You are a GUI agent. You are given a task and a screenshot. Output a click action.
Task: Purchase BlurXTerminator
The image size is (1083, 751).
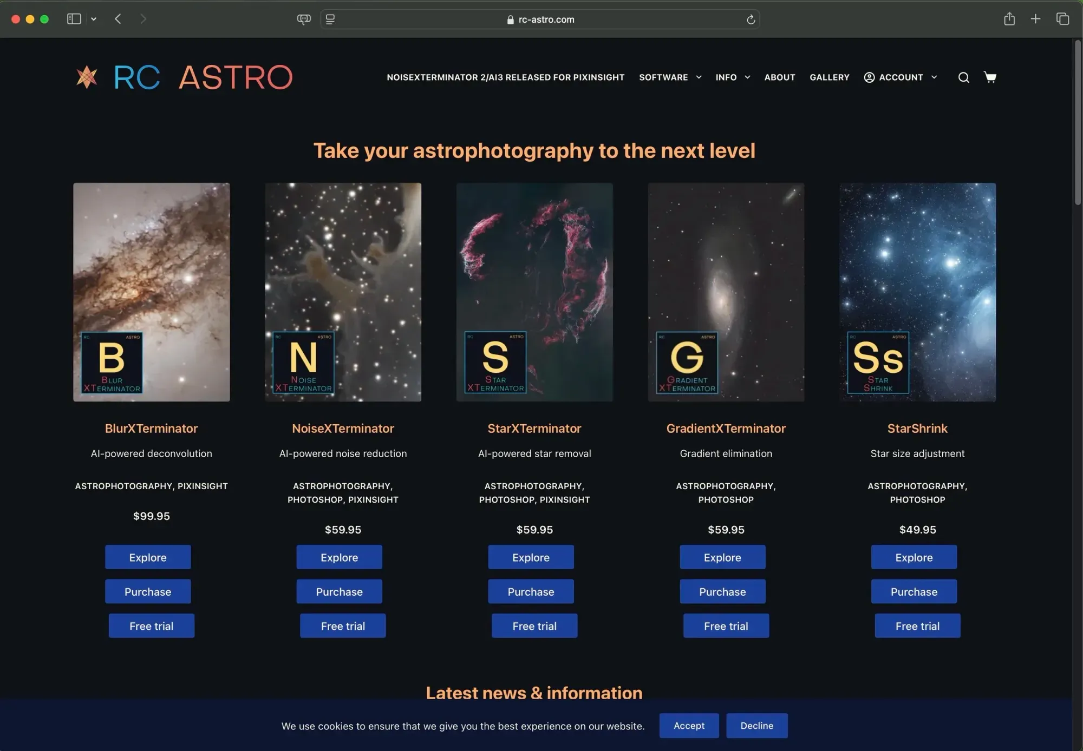coord(148,591)
